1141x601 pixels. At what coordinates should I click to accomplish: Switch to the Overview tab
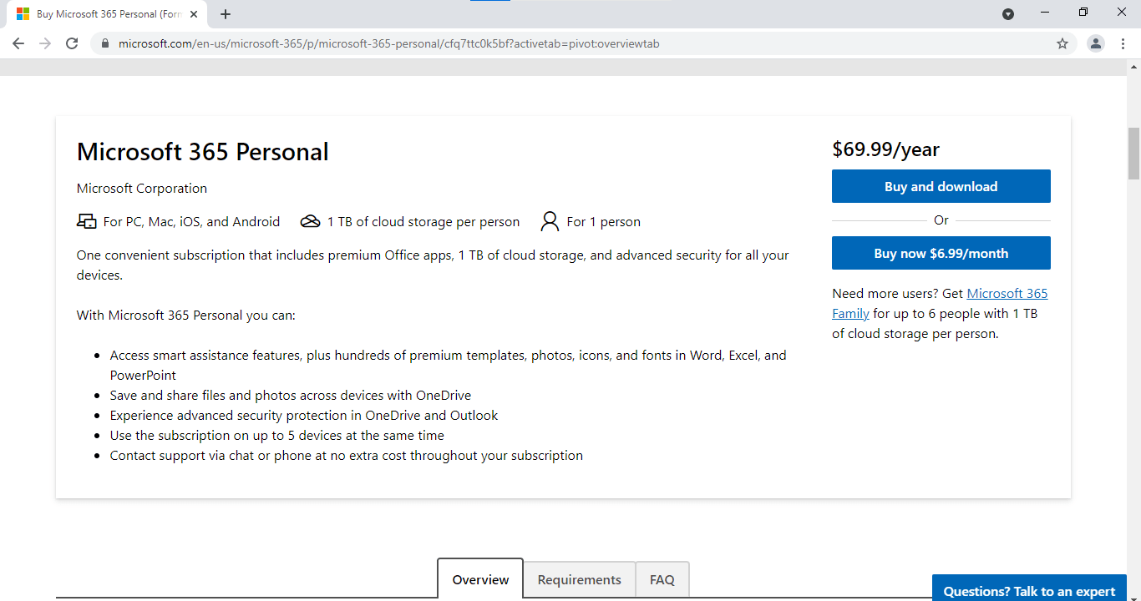[480, 578]
